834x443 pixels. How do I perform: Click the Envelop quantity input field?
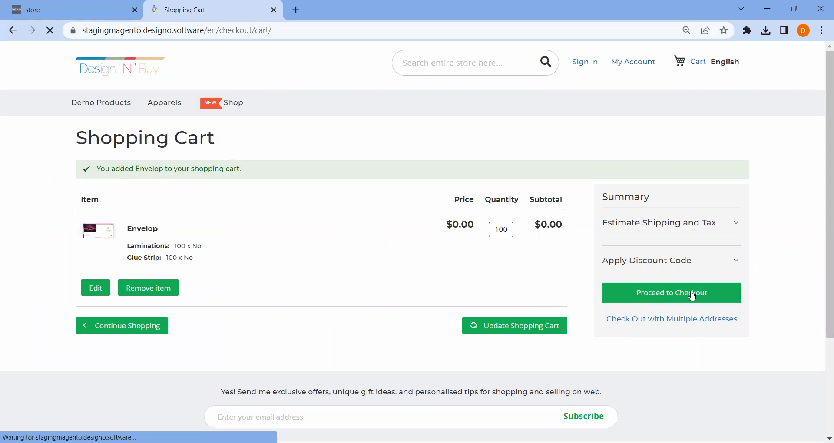(x=501, y=230)
